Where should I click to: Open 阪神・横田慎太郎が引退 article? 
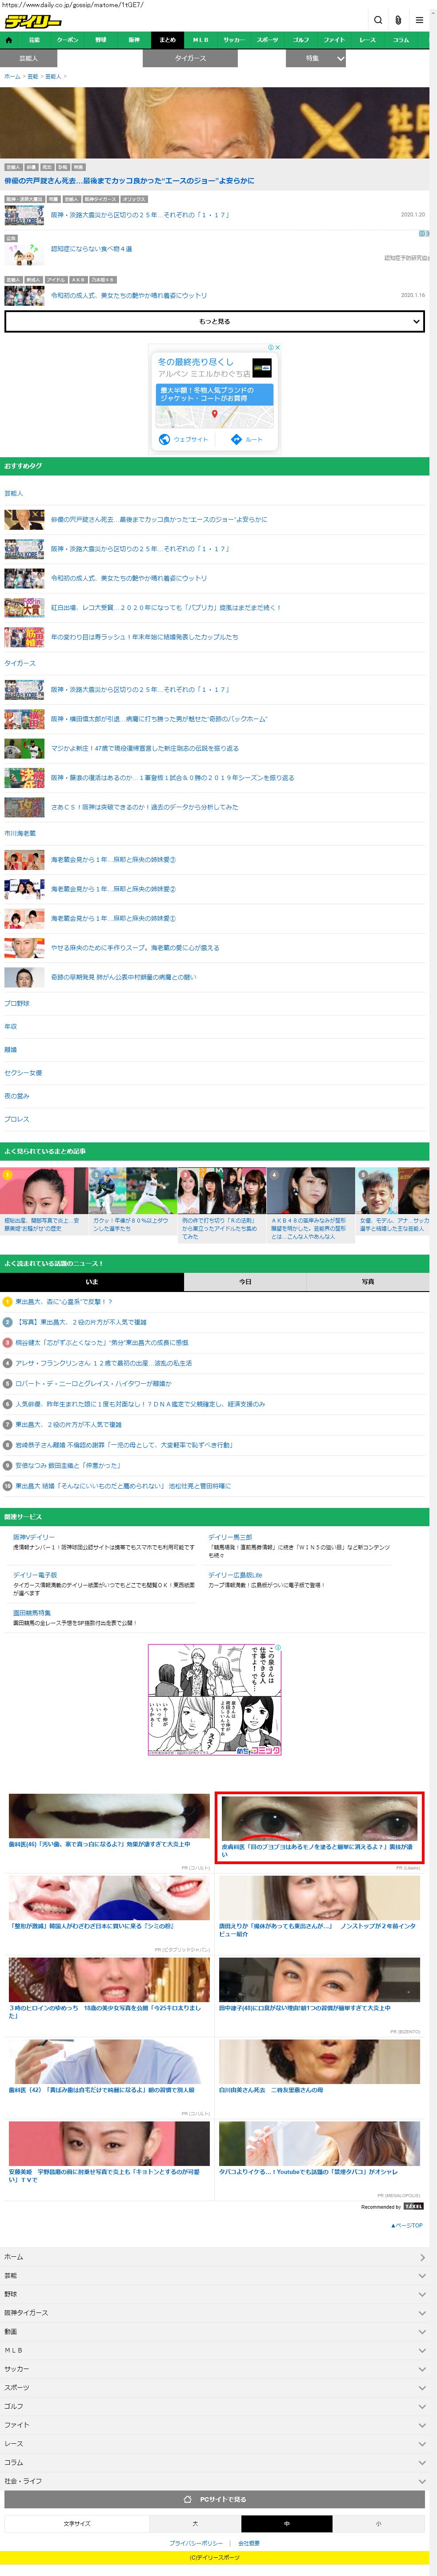tap(160, 719)
